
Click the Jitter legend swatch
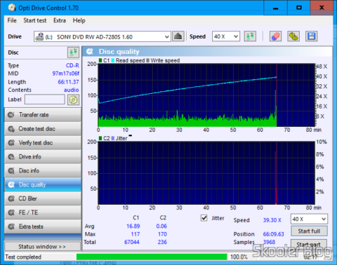tap(113, 138)
